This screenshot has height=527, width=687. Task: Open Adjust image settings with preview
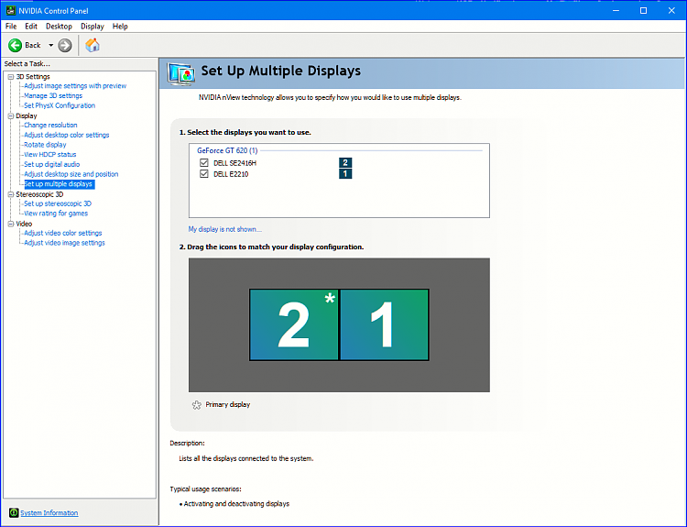coord(75,86)
